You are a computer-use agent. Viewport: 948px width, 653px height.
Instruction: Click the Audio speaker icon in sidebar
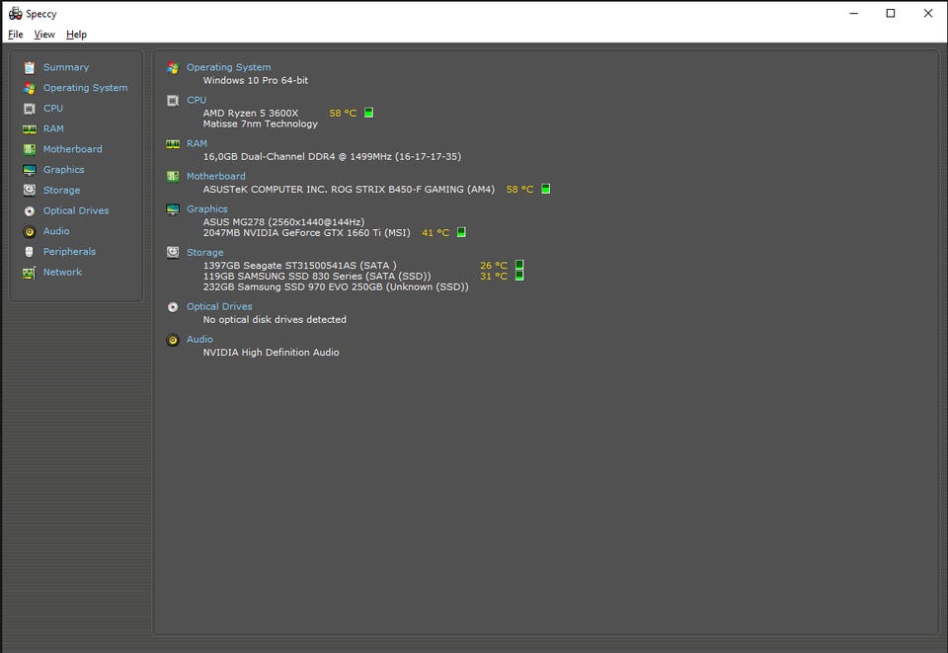[x=29, y=231]
